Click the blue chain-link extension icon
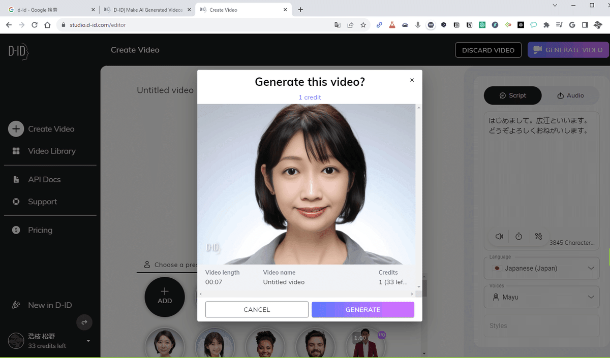The width and height of the screenshot is (610, 358). 379,25
